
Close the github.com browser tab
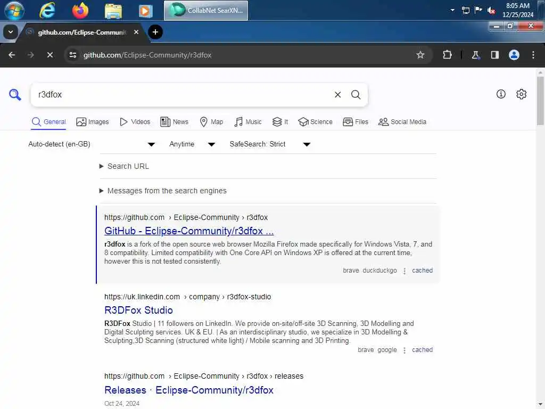[x=136, y=32]
